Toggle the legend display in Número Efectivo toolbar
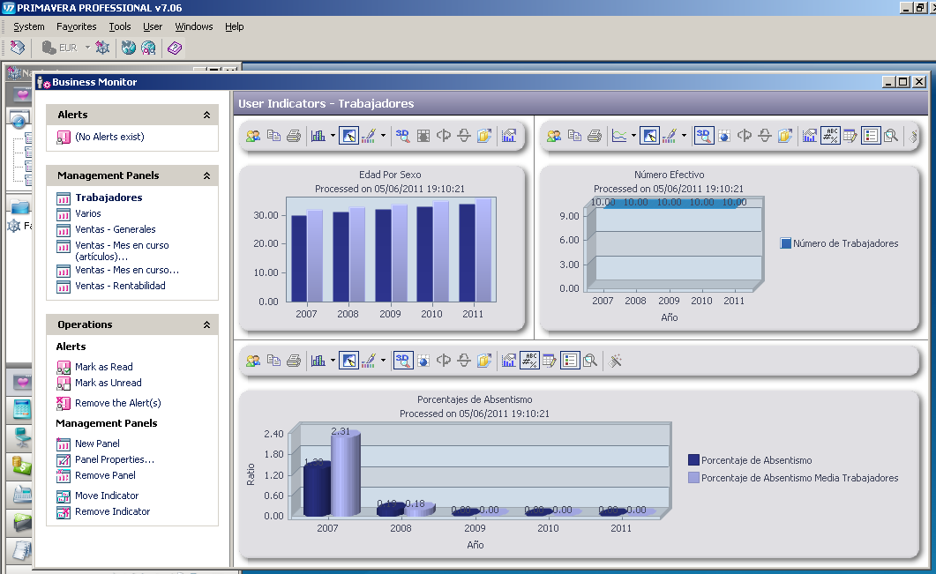The image size is (936, 574). pyautogui.click(x=871, y=136)
